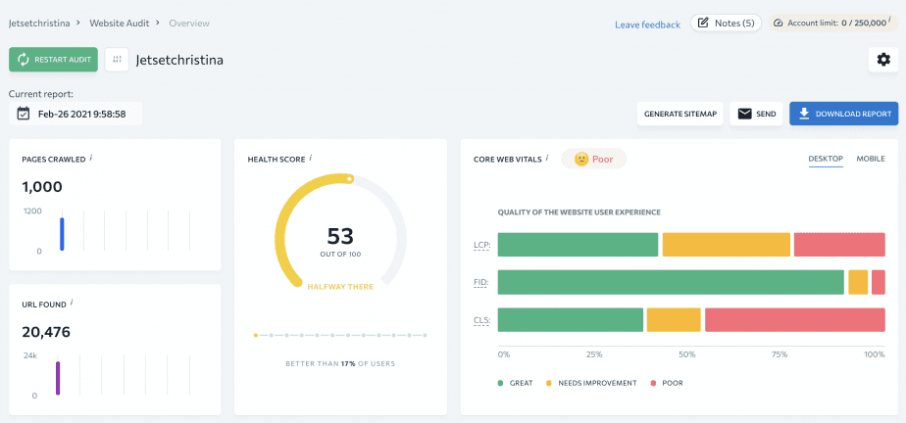Toggle the Needs Improvement legend item
The image size is (906, 423).
pos(590,383)
